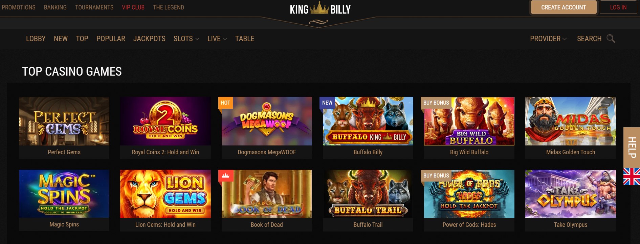Click the HOT badge on Dogmasons MegaWOOF
This screenshot has width=640, height=244.
tap(225, 103)
